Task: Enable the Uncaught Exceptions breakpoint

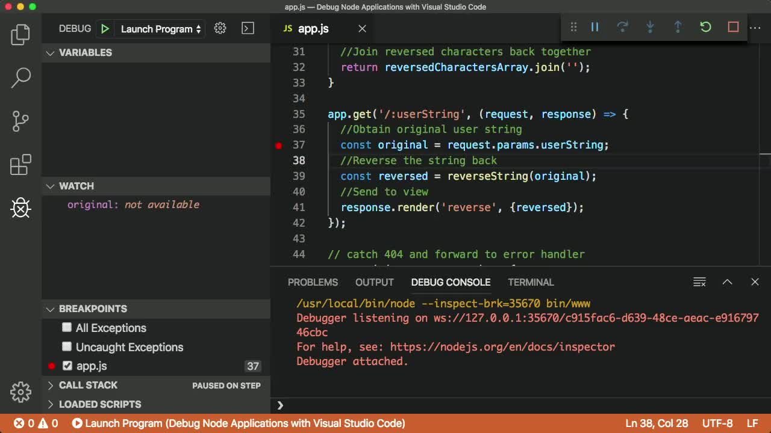Action: click(66, 347)
